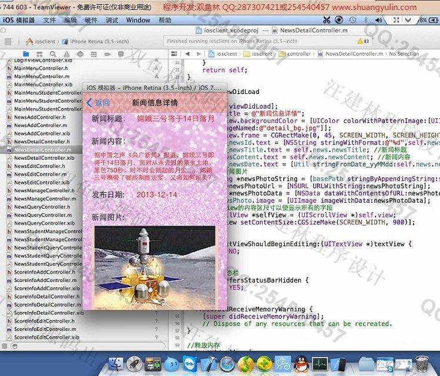Open NewsEditController.m in the navigator
Image resolution: width=440 pixels, height=376 pixels.
(41, 174)
